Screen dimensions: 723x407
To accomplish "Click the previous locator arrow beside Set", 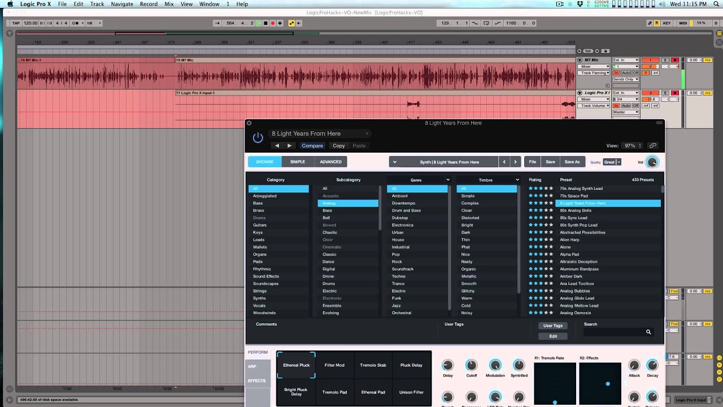I will (579, 51).
